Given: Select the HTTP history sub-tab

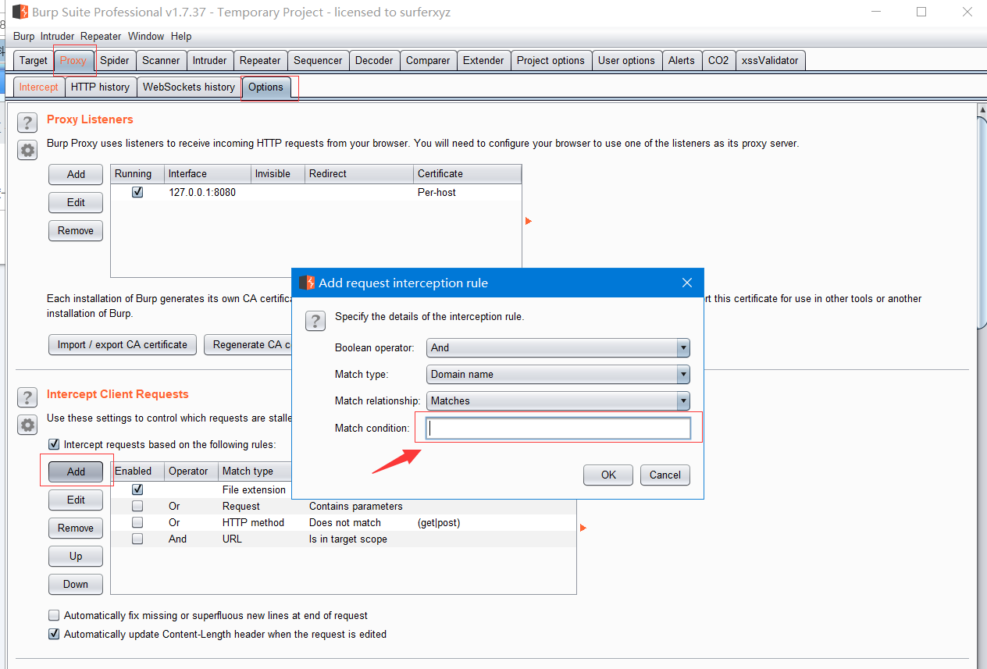Looking at the screenshot, I should [x=100, y=87].
